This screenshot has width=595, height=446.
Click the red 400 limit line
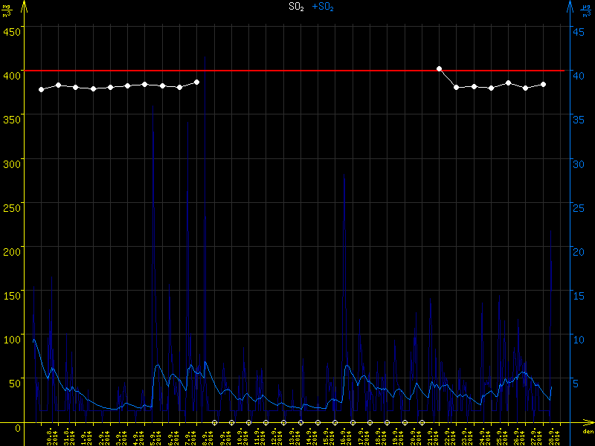312,71
